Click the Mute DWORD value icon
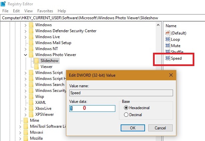 pyautogui.click(x=168, y=45)
